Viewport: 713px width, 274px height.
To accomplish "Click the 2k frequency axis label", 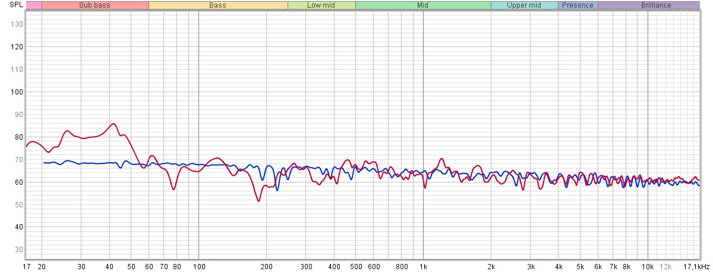I will point(491,266).
